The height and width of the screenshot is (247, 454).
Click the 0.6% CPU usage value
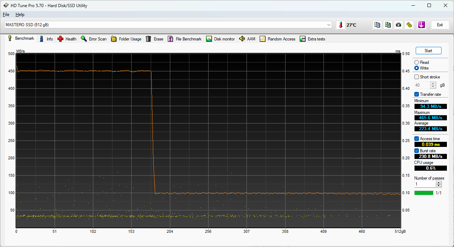coord(431,168)
